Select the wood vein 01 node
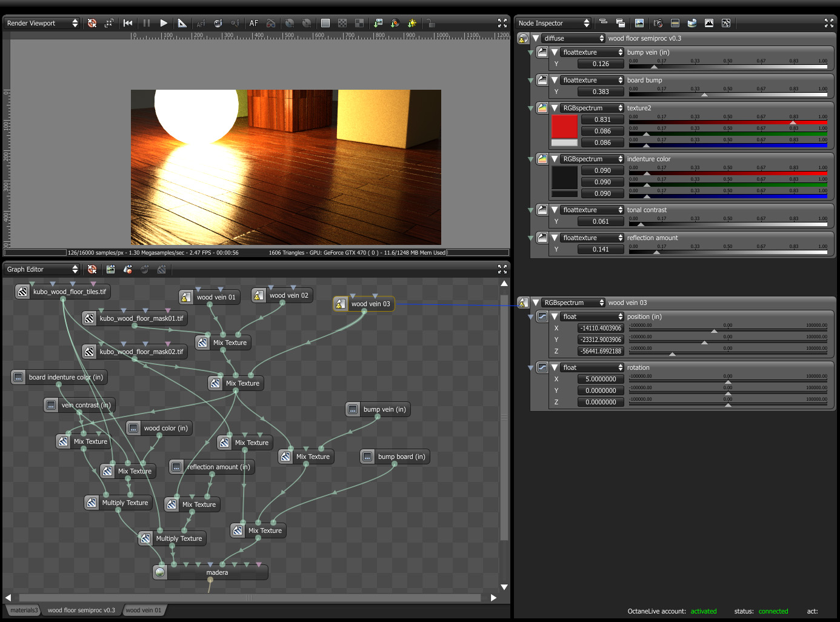Viewport: 840px width, 622px height. tap(209, 297)
